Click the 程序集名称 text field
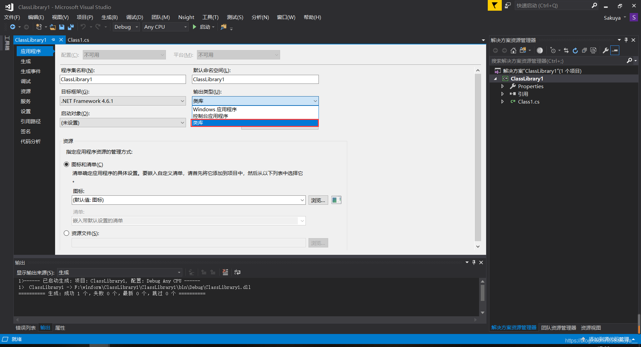 click(123, 79)
